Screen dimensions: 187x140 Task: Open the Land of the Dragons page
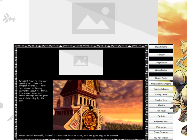(x=161, y=84)
